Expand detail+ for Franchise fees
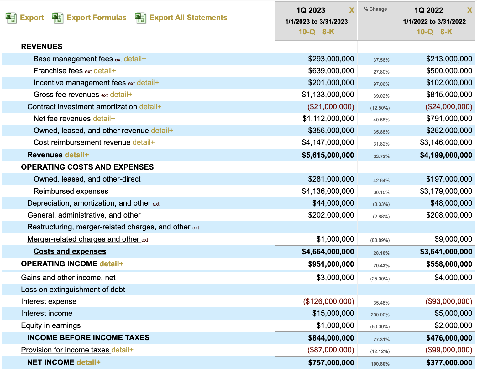This screenshot has width=477, height=369. pyautogui.click(x=105, y=71)
